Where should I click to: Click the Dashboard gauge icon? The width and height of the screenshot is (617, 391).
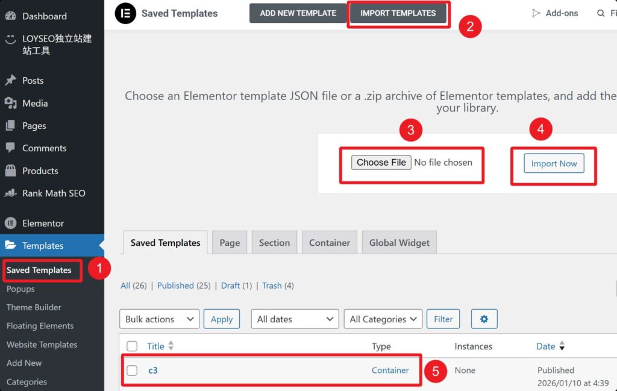[x=10, y=16]
